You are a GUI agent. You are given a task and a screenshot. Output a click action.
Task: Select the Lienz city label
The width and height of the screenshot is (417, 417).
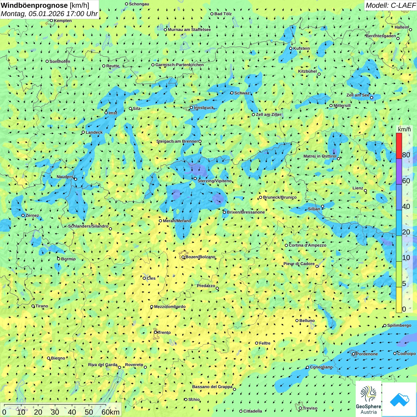pos(358,188)
